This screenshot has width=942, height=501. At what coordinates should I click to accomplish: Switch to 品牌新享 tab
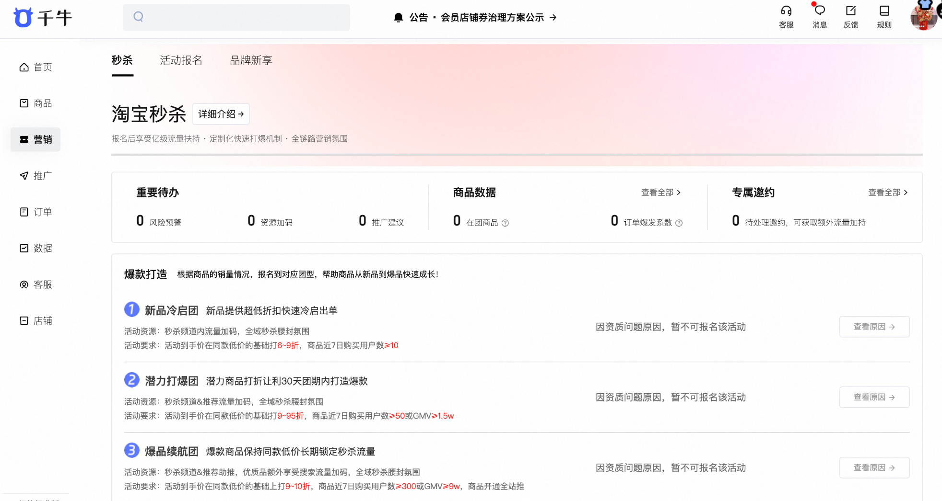click(x=251, y=60)
